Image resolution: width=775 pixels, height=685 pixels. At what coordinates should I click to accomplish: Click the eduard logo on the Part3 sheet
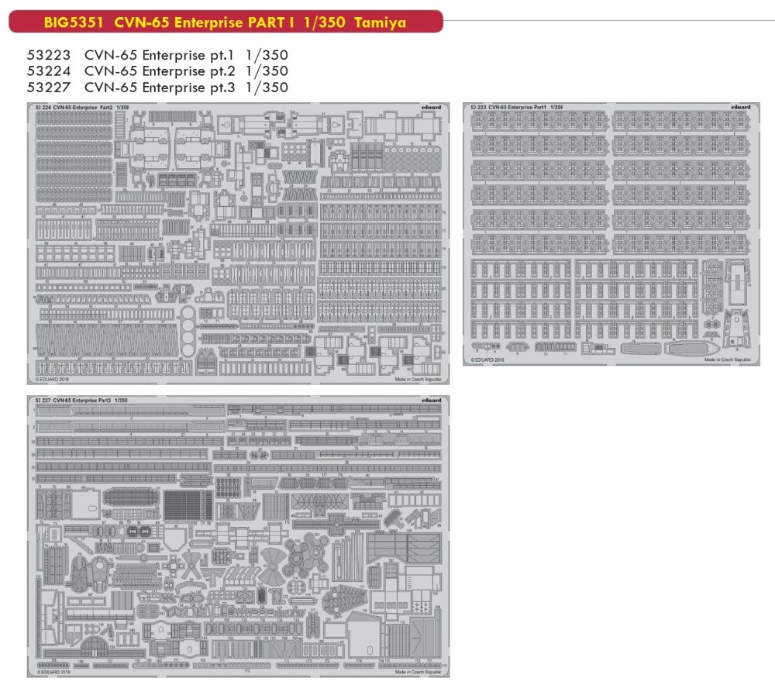[432, 400]
